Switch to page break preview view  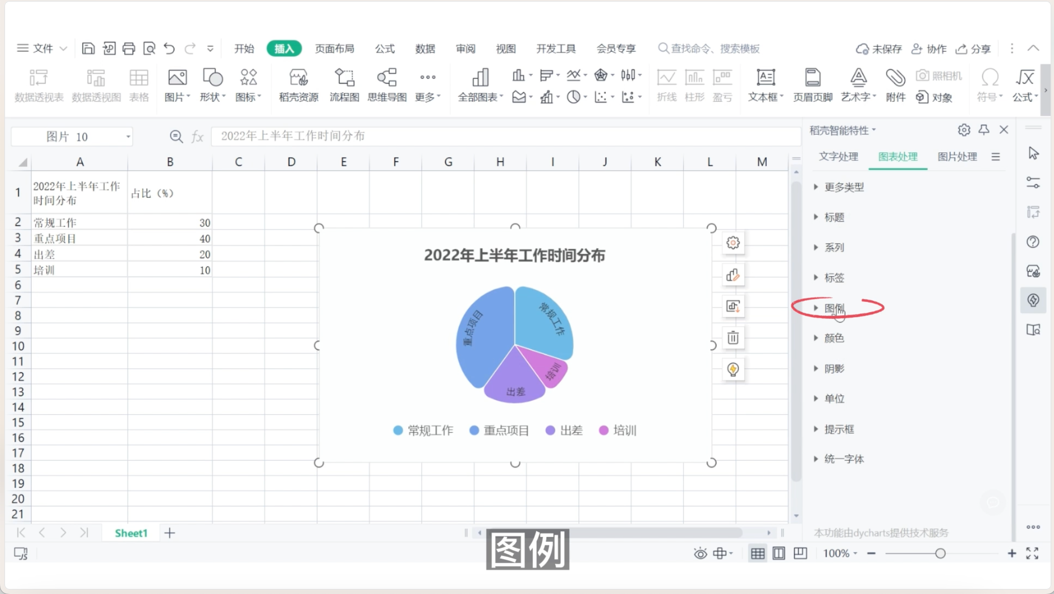800,553
